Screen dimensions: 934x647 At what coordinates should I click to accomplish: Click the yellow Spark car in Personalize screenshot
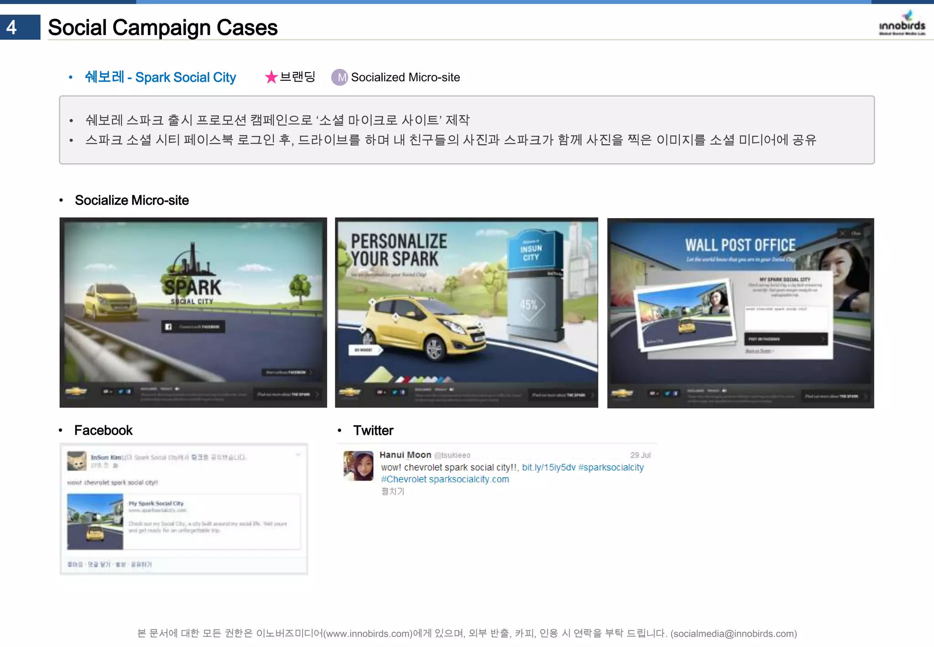[x=424, y=328]
